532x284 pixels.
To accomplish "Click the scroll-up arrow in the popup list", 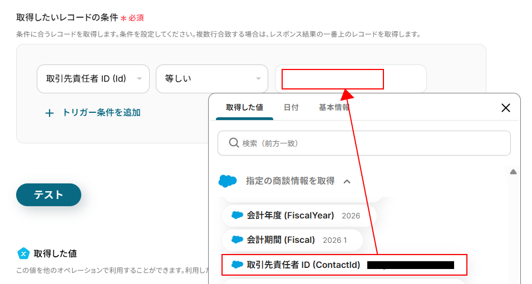I will tap(513, 172).
